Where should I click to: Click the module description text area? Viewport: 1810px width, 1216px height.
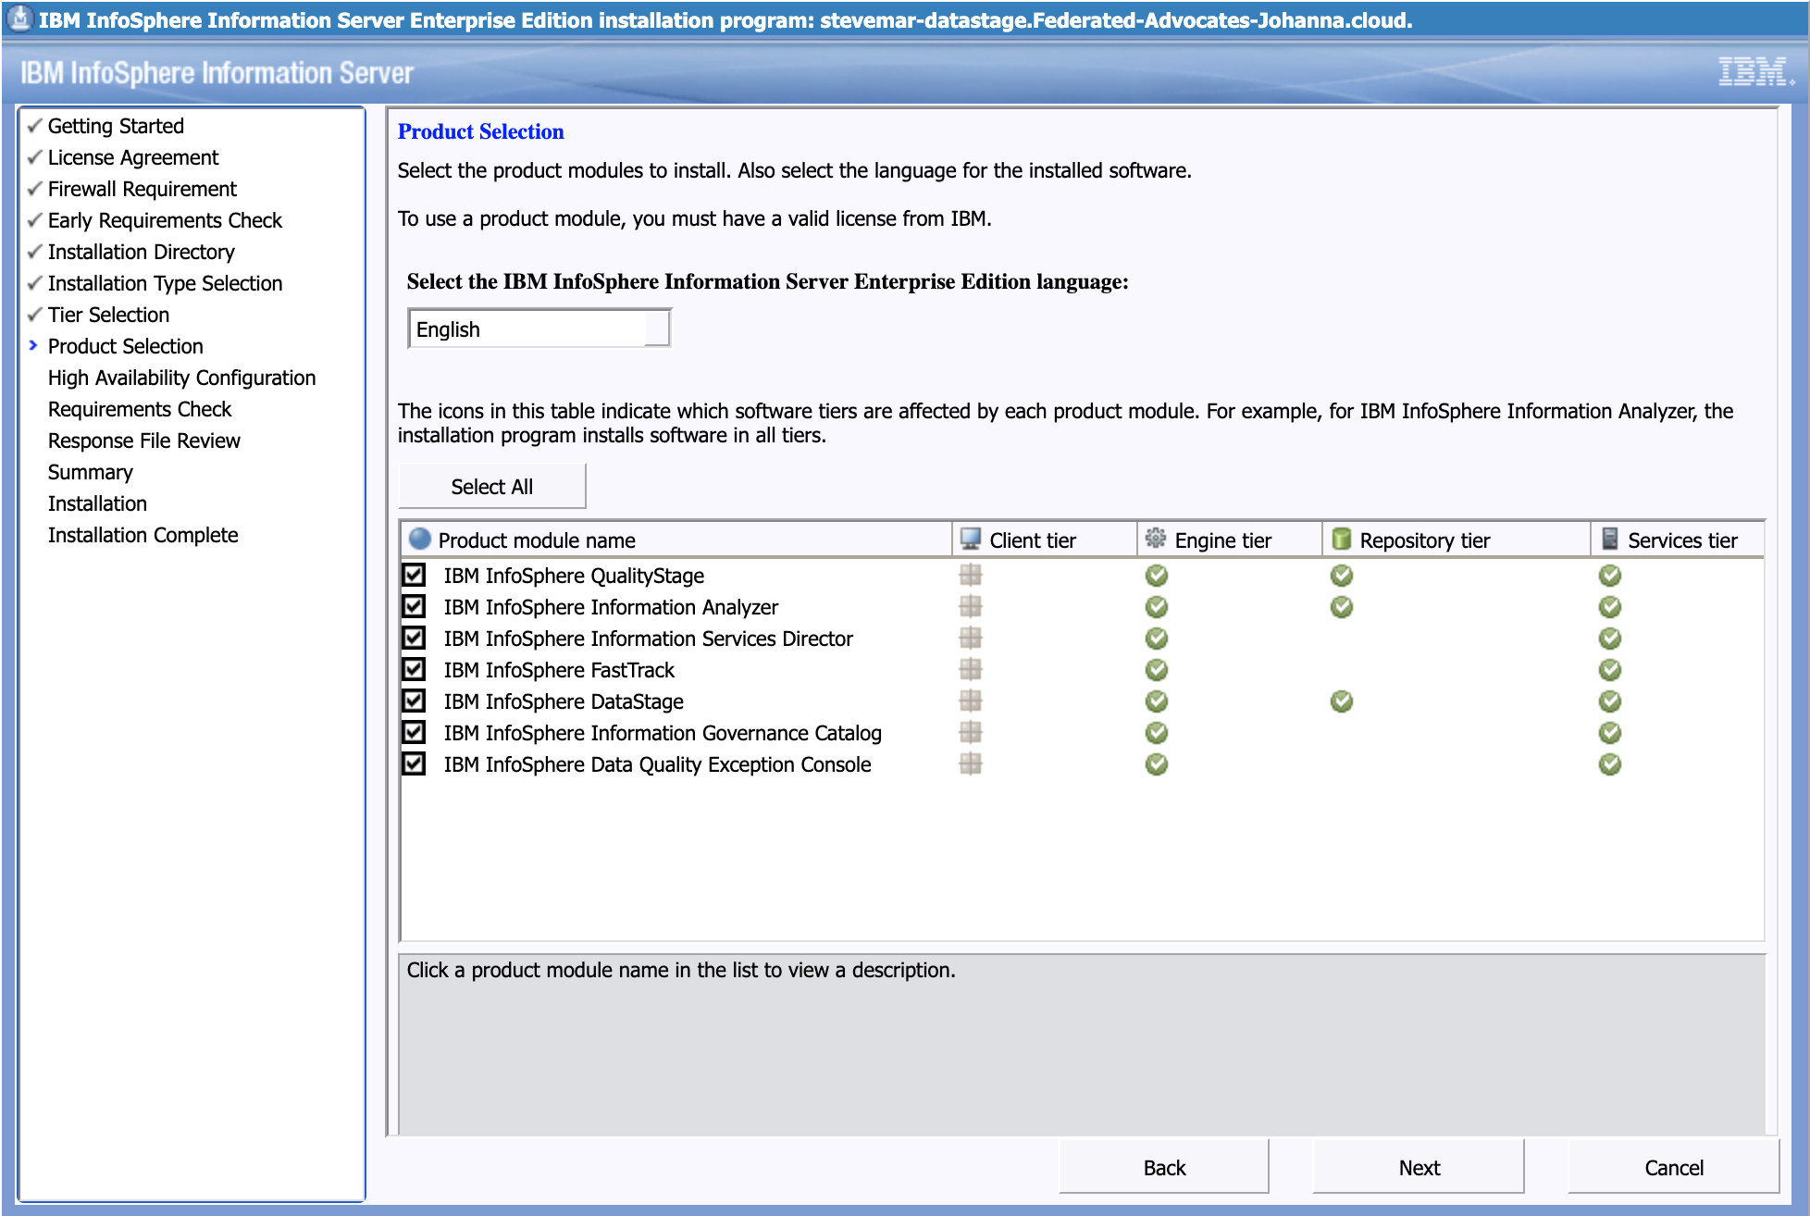pos(1082,1044)
